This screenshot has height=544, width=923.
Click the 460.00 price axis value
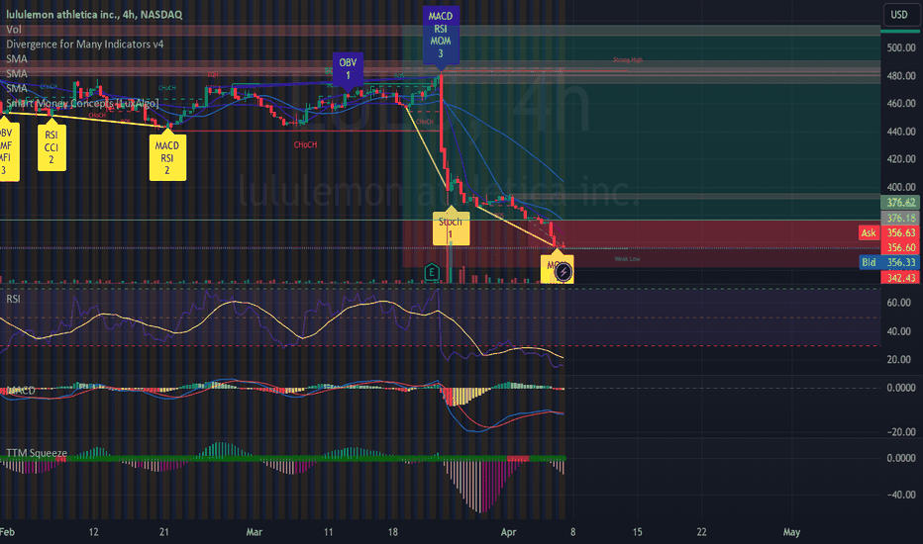tap(901, 104)
